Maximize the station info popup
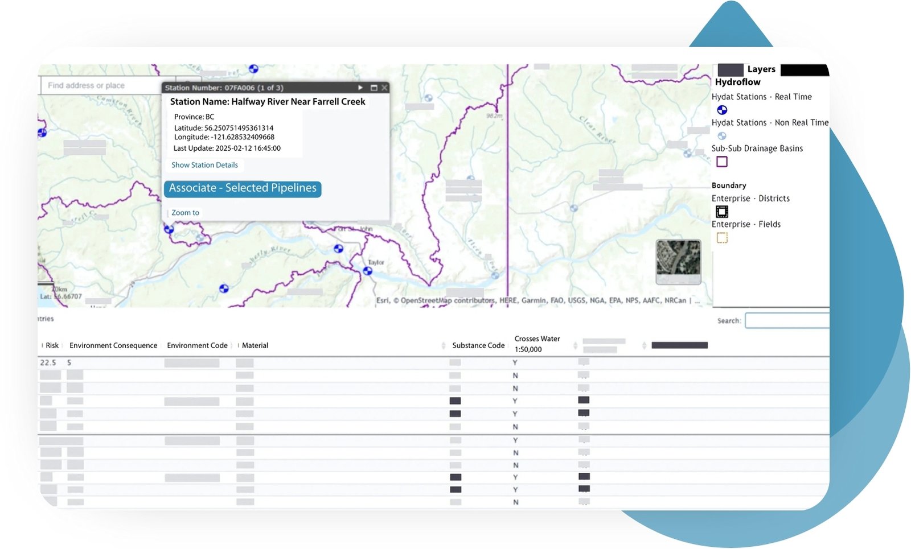The image size is (911, 549). (374, 88)
